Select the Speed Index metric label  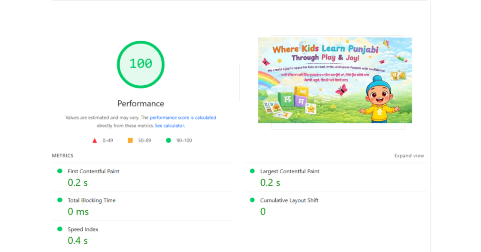coord(83,230)
